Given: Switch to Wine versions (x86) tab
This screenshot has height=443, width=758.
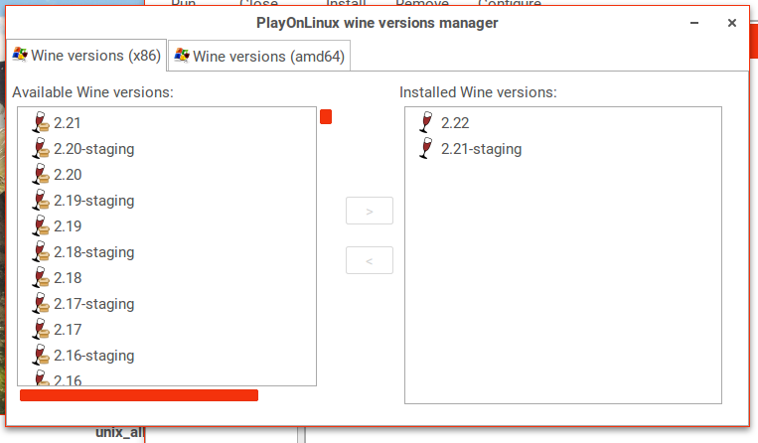Looking at the screenshot, I should pyautogui.click(x=86, y=56).
